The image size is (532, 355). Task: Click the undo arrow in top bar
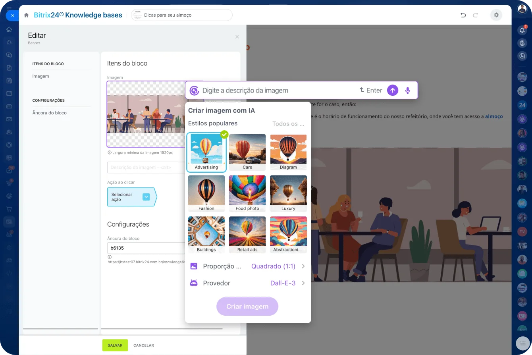pos(463,15)
